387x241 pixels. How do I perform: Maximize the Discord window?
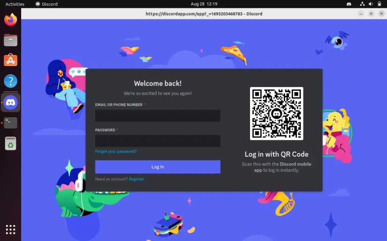point(371,14)
